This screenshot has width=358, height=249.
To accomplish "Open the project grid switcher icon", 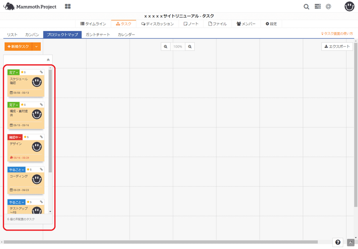I will tap(68, 6).
